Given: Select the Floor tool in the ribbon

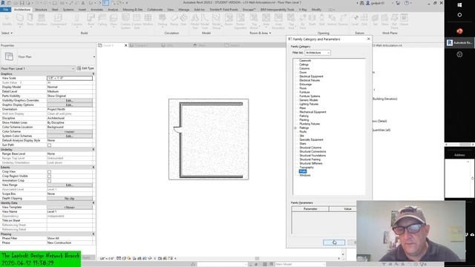Looking at the screenshot, I should click(114, 20).
